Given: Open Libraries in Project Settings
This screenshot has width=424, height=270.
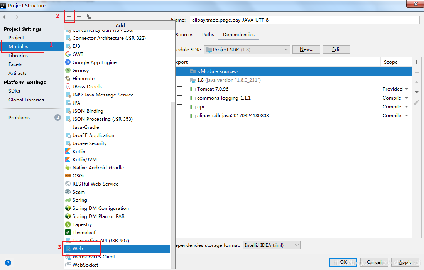Looking at the screenshot, I should tap(18, 56).
